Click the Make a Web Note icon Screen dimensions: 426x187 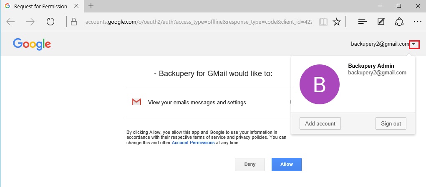tap(381, 22)
